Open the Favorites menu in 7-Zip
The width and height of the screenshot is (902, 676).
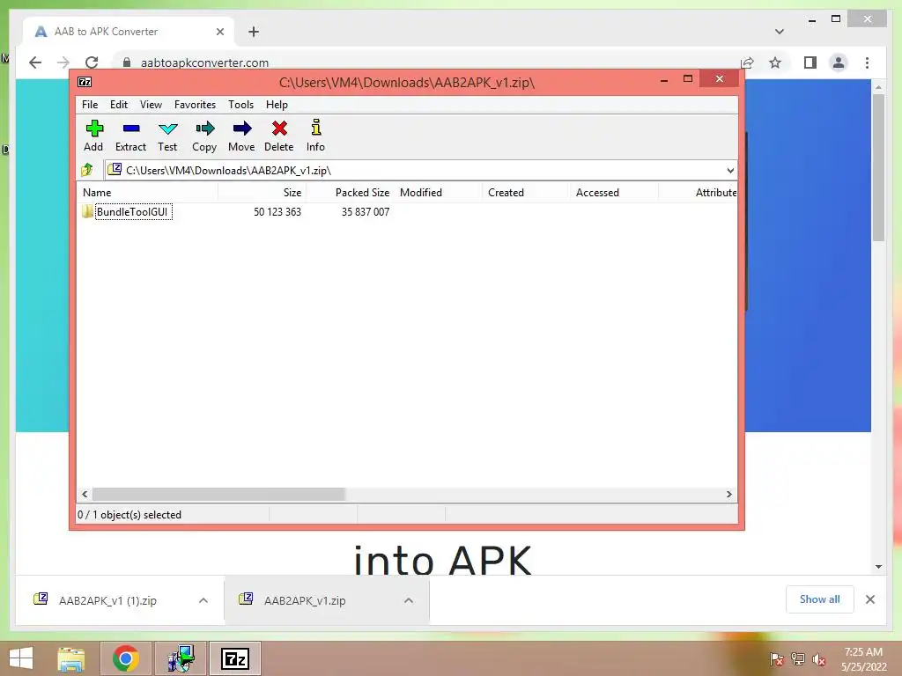195,105
